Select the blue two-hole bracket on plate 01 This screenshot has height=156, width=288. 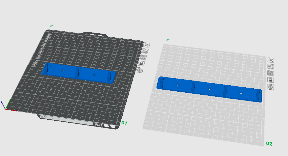point(79,73)
